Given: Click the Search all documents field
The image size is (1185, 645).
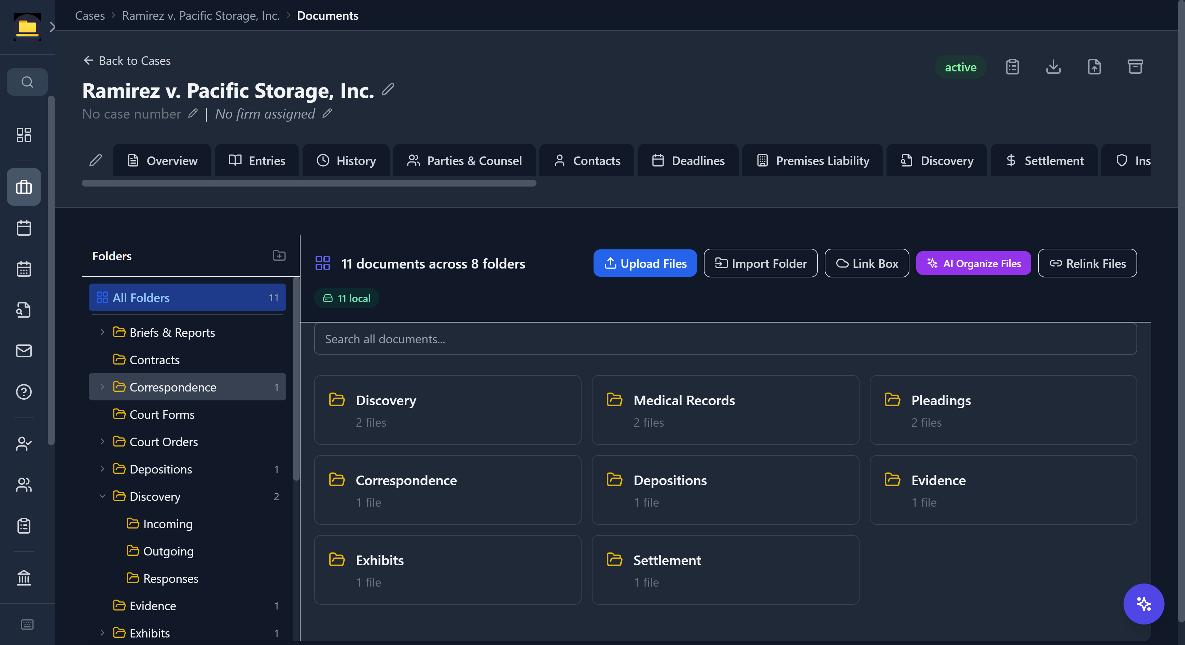Looking at the screenshot, I should [725, 339].
